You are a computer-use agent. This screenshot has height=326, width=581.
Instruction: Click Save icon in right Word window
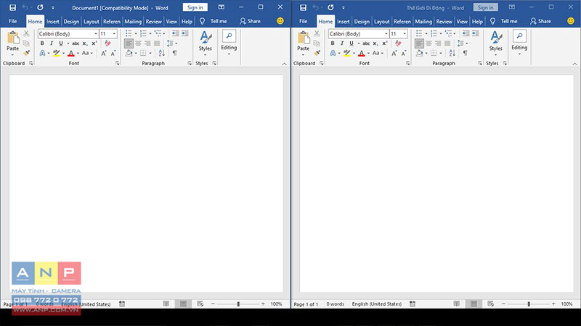(x=303, y=7)
